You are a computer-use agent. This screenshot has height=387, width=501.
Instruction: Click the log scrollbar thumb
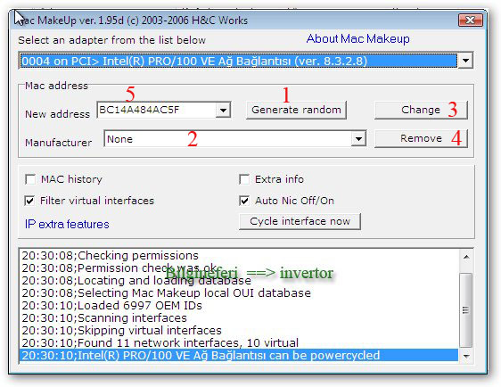[466, 310]
